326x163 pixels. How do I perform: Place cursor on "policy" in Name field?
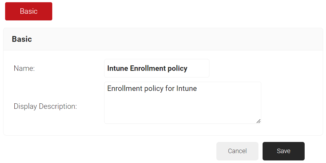pos(175,69)
